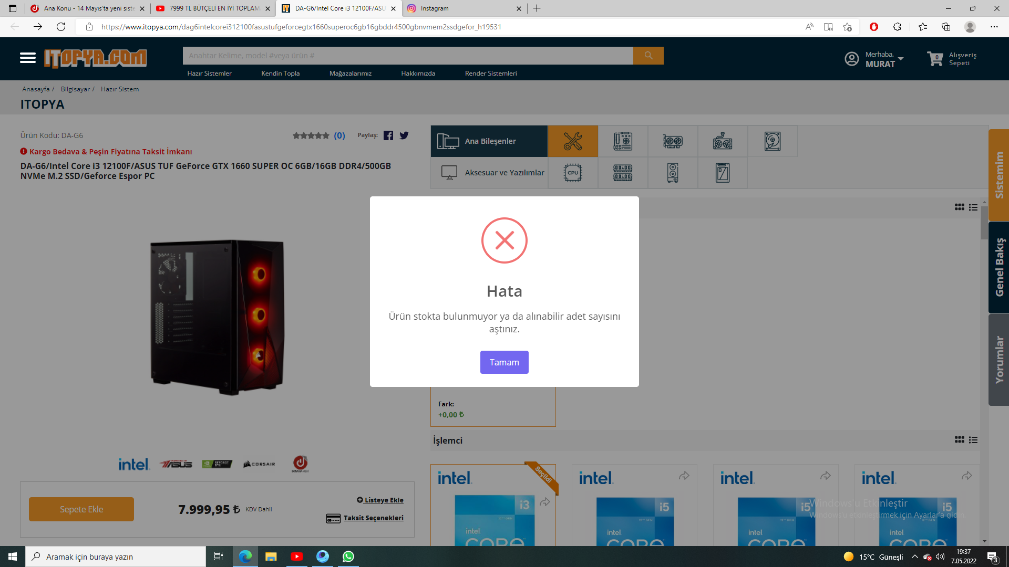Viewport: 1009px width, 567px height.
Task: Open Taksit Seçenekleri link
Action: (373, 518)
